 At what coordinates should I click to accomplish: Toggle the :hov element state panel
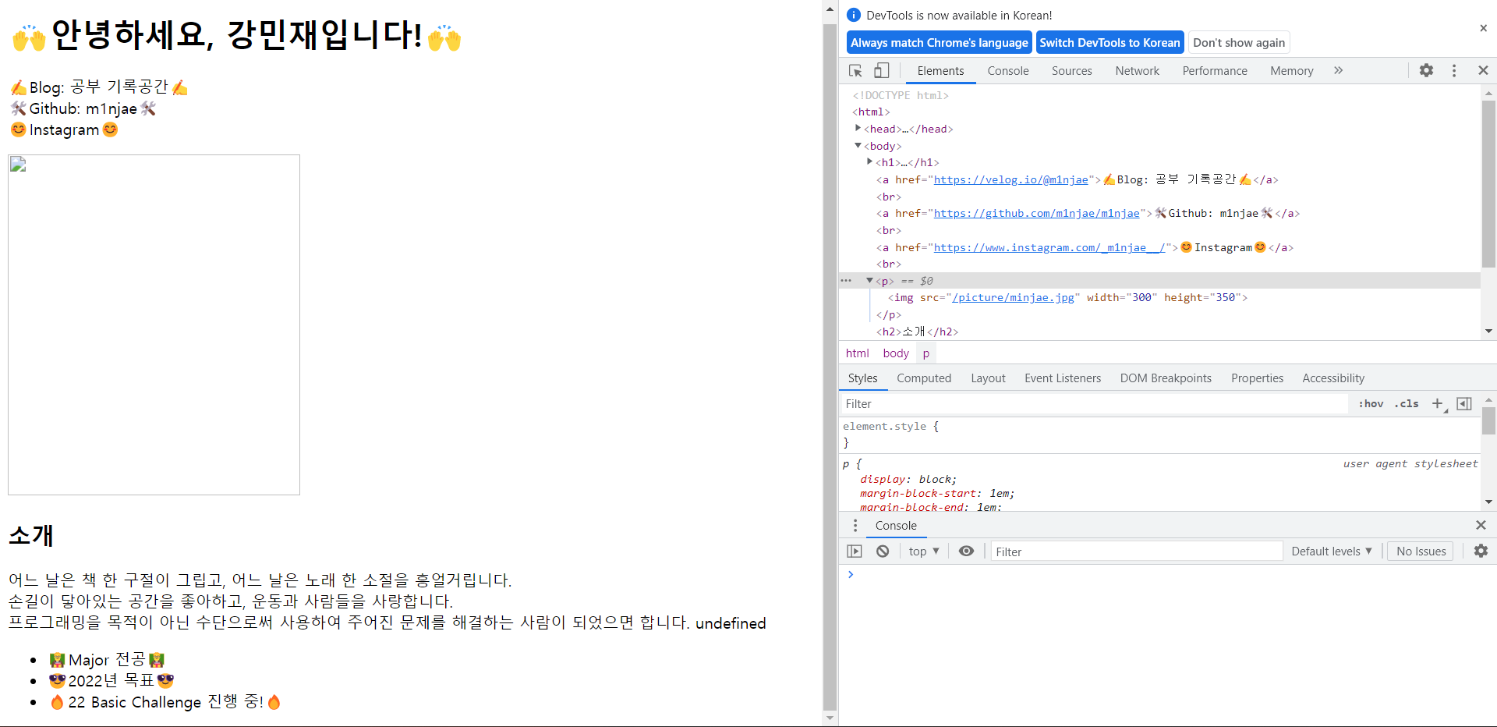(1371, 404)
